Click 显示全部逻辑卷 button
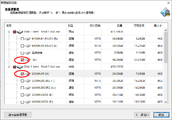This screenshot has height=120, width=172. coord(18,115)
